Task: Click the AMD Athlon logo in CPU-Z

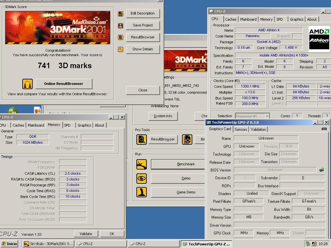Action: pyautogui.click(x=319, y=39)
